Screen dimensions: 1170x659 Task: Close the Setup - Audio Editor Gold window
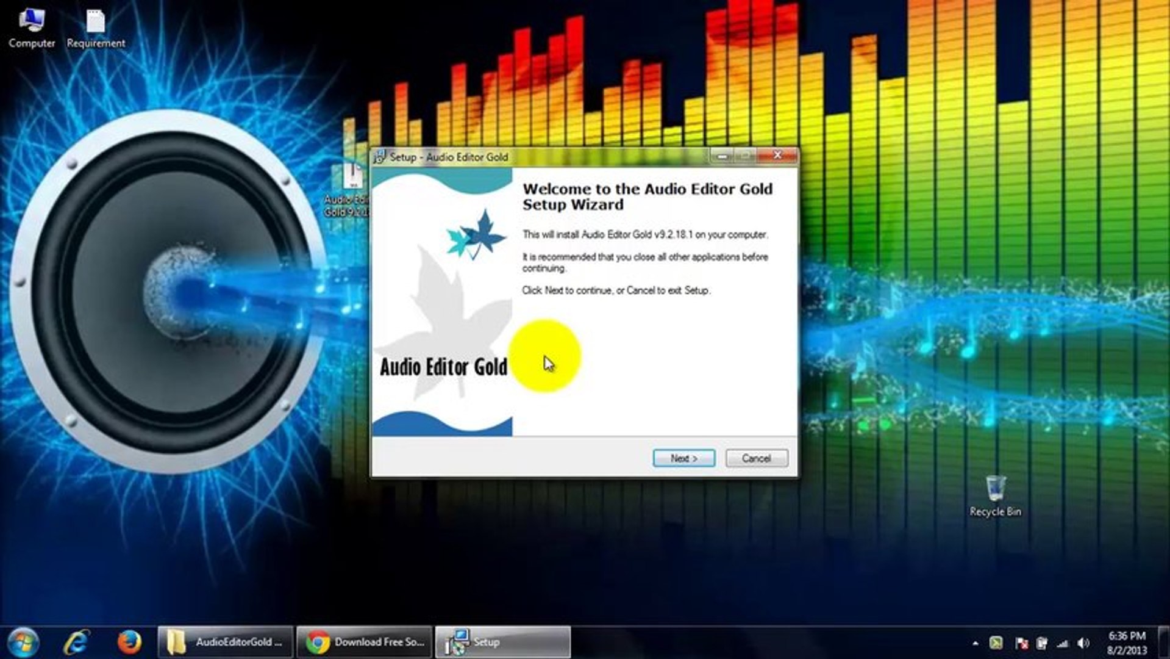(777, 156)
